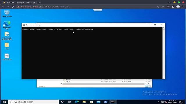Screen dimensions: 186x104
Task: Click Explorer horizontal scrollbar right arrow
Action: pyautogui.click(x=148, y=84)
